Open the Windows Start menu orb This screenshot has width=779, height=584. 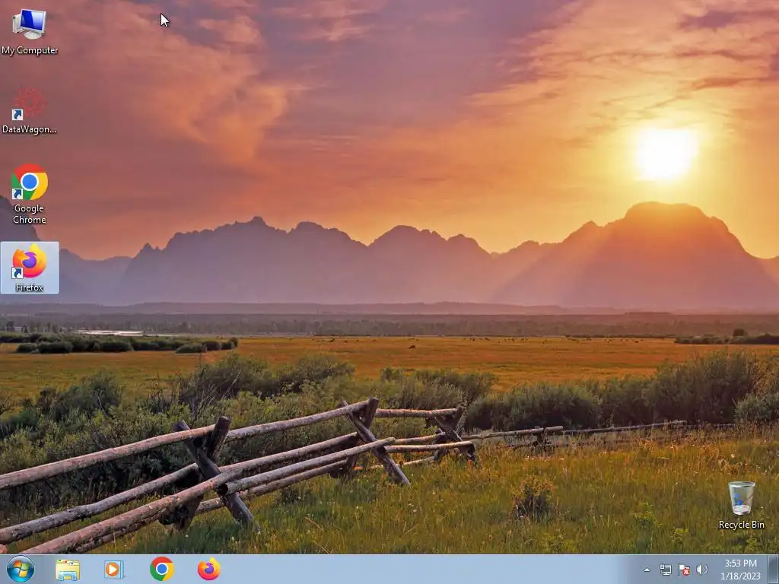point(21,569)
